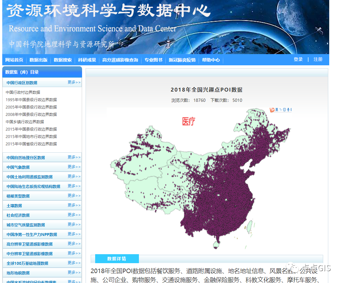
Task: Open the 城市空气质量监测数据 category
Action: (26, 225)
